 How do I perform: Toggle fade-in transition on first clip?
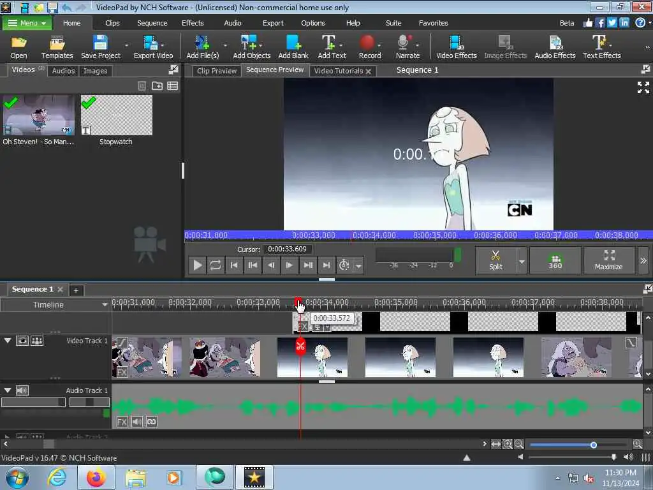pos(122,343)
